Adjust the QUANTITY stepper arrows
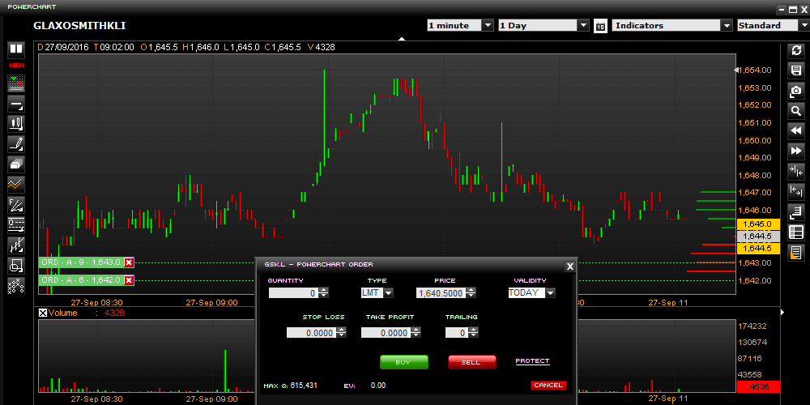810x405 pixels. pyautogui.click(x=323, y=293)
